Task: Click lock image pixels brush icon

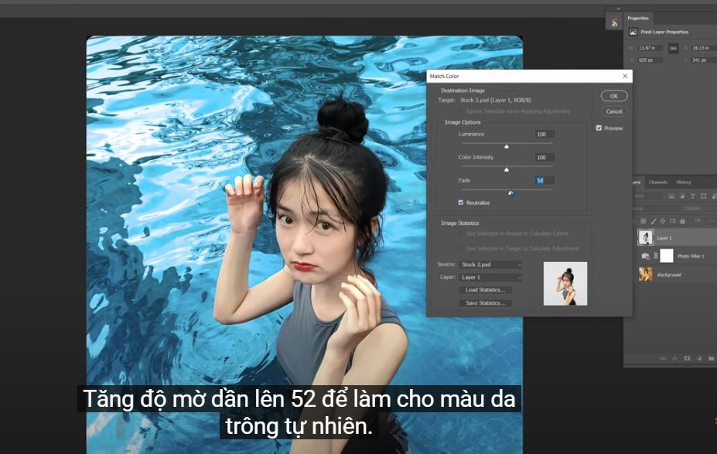Action: 654,221
